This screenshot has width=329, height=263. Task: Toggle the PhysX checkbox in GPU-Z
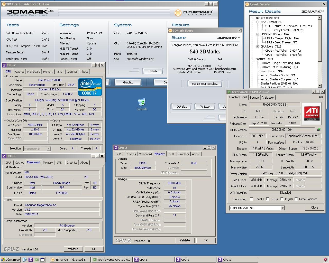pos(282,199)
